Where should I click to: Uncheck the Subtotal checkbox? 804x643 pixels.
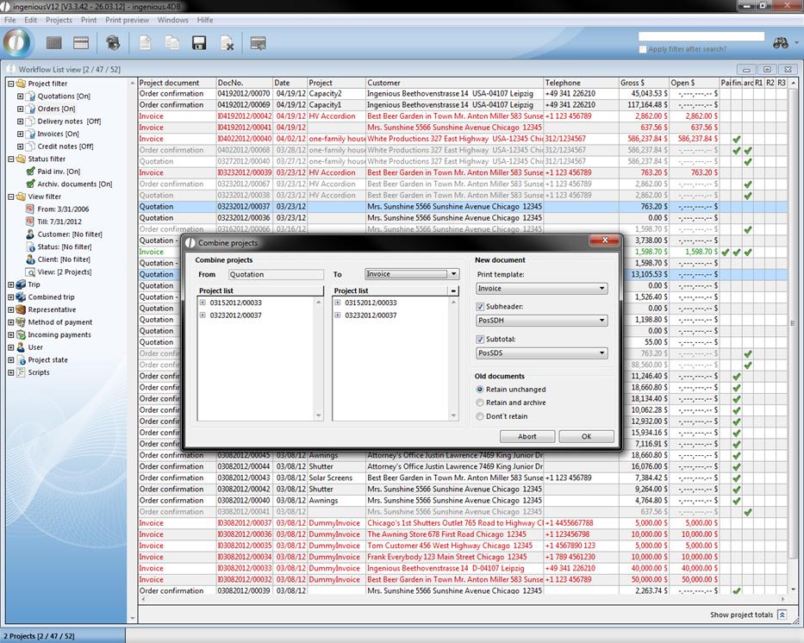pyautogui.click(x=480, y=339)
